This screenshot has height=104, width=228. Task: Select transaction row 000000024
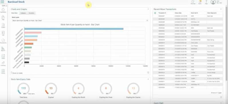tap(188, 25)
